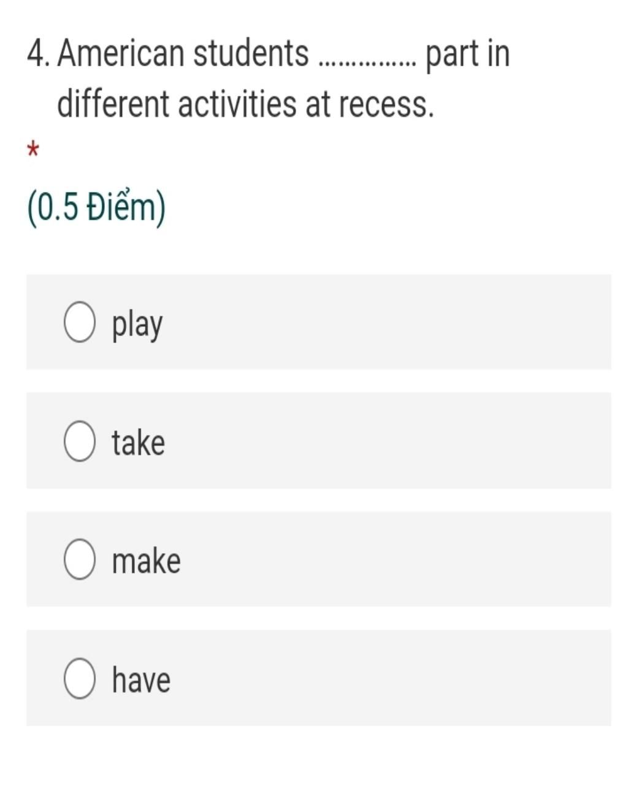
Task: Click the 'play' answer label text
Action: pyautogui.click(x=137, y=324)
